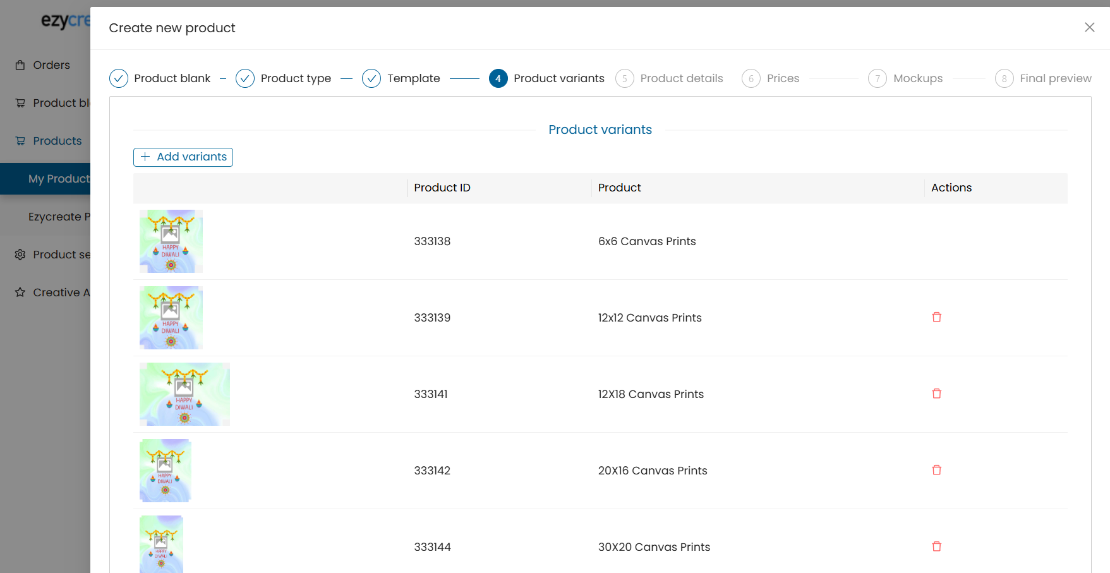The height and width of the screenshot is (573, 1110).
Task: Click the Template step checkmark icon
Action: click(371, 78)
